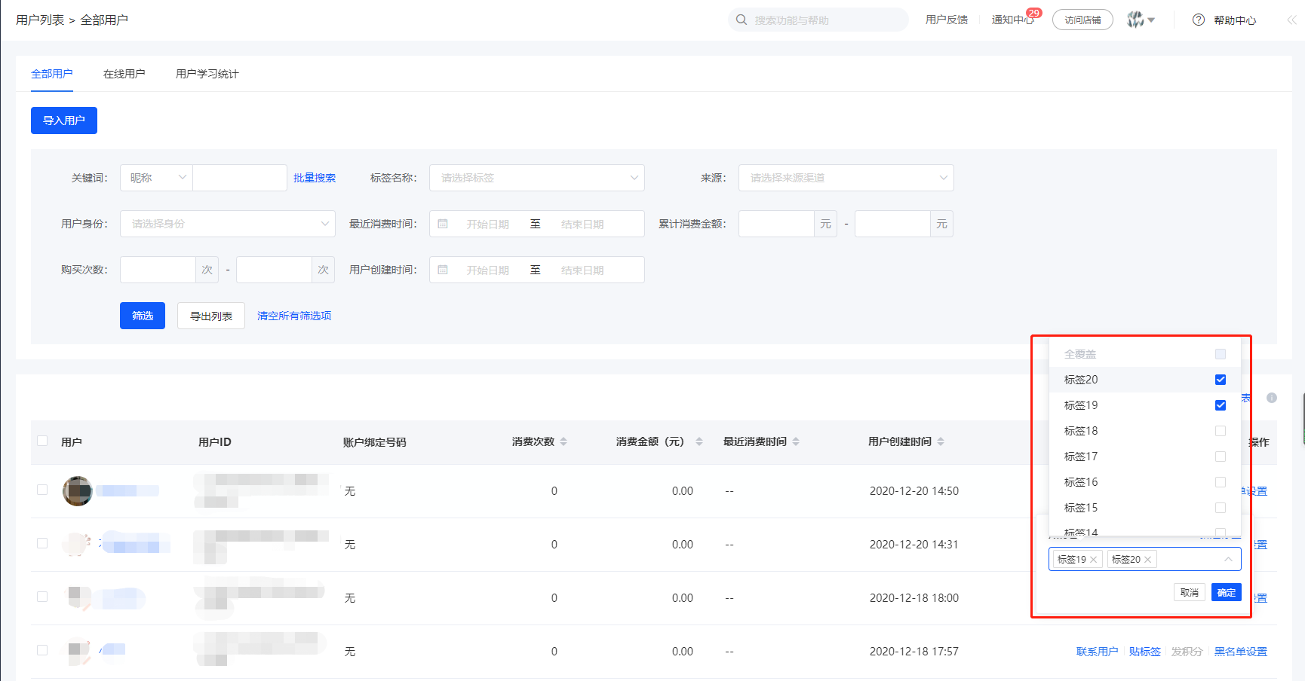Viewport: 1305px width, 681px height.
Task: Confirm tags with 确定 button
Action: (1227, 592)
